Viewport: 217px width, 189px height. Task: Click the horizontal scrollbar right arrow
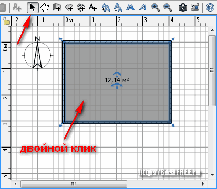tap(203, 184)
